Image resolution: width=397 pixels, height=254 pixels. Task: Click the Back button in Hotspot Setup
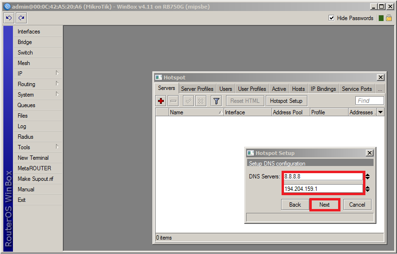295,205
